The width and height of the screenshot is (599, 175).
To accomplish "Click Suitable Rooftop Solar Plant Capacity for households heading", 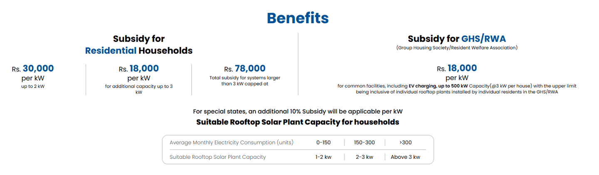I will click(298, 122).
